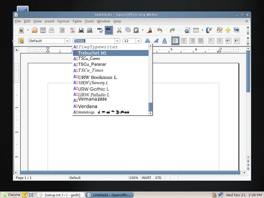The width and height of the screenshot is (264, 198).
Task: Click the Undo arrow icon
Action: click(x=159, y=30)
